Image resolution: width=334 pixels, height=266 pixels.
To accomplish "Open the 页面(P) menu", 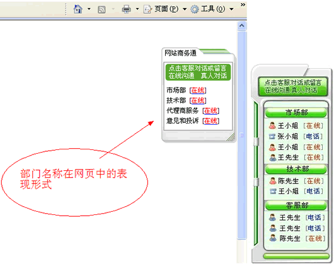I will pyautogui.click(x=166, y=9).
